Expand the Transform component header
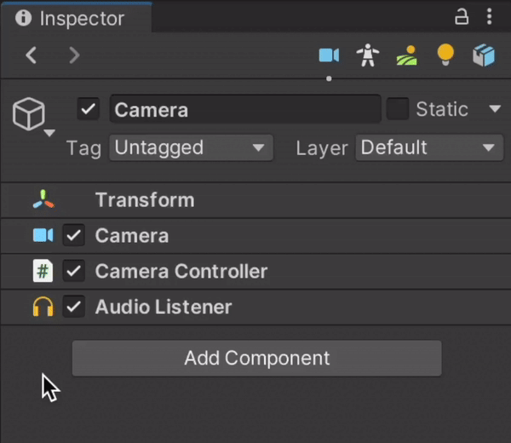511x443 pixels. 145,200
